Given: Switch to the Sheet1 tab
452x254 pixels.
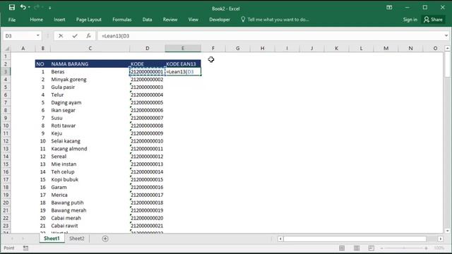Looking at the screenshot, I should pyautogui.click(x=52, y=238).
